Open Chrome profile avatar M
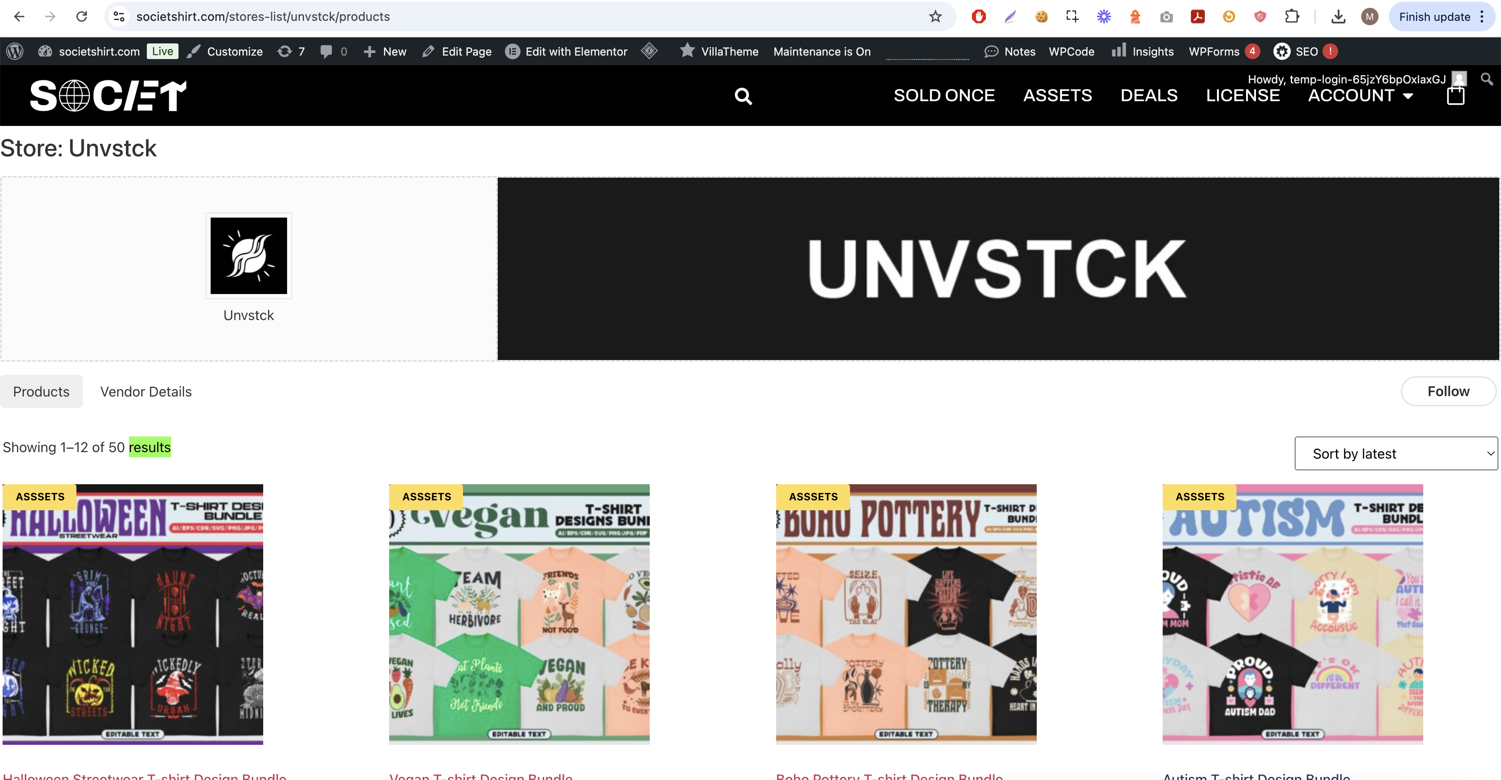 [x=1369, y=17]
